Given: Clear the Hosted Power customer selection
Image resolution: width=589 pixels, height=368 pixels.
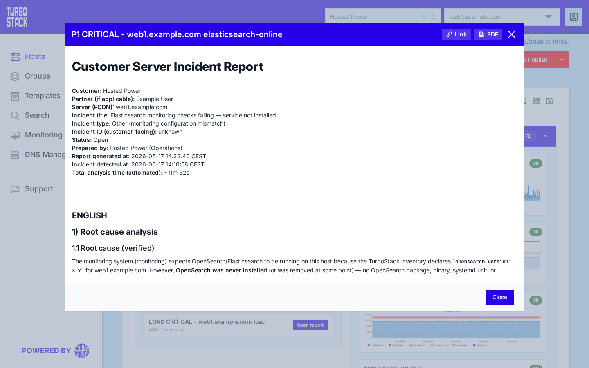Looking at the screenshot, I should [x=424, y=17].
